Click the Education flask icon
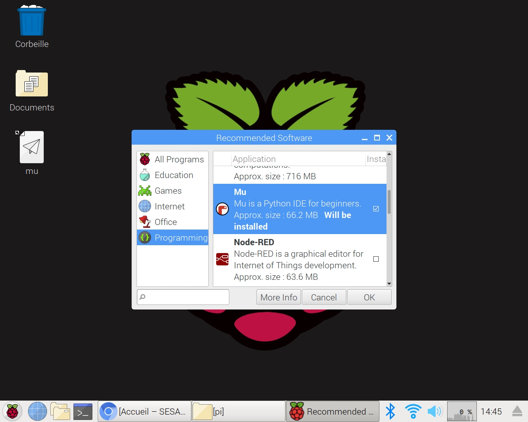 pyautogui.click(x=145, y=175)
